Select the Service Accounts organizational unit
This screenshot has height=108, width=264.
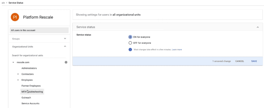(x=30, y=104)
